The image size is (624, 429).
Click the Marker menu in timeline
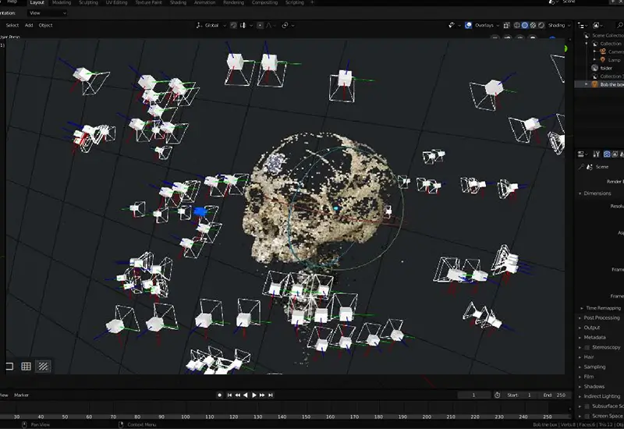[x=21, y=395]
